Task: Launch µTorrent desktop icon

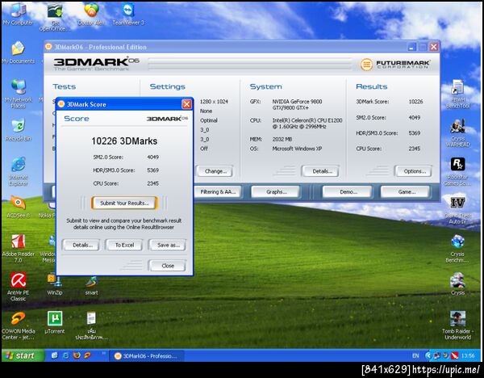Action: coord(55,322)
